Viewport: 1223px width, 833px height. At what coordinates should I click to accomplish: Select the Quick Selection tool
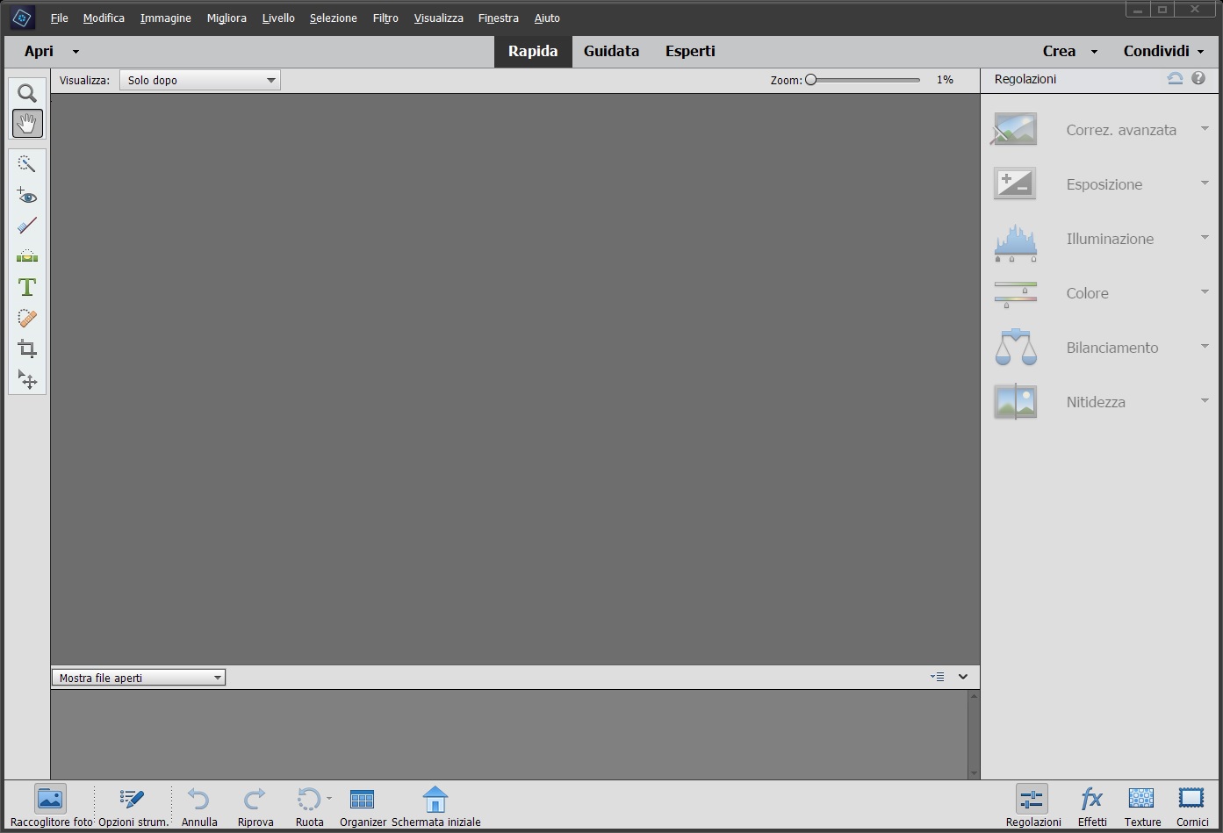27,164
